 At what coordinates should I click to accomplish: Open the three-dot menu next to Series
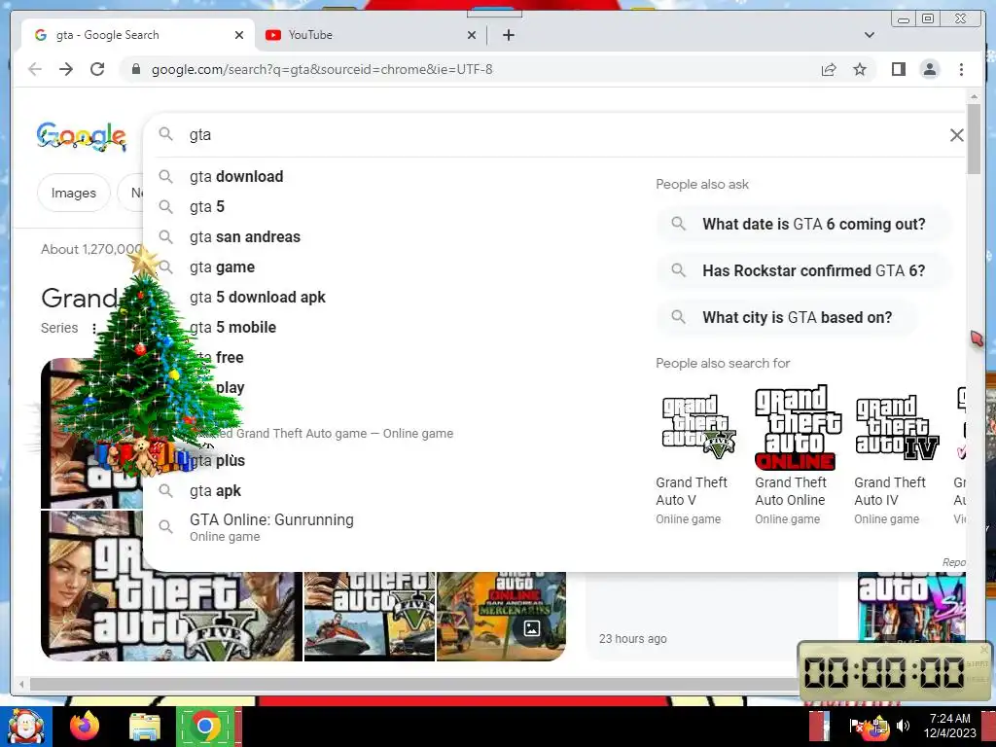coord(94,329)
